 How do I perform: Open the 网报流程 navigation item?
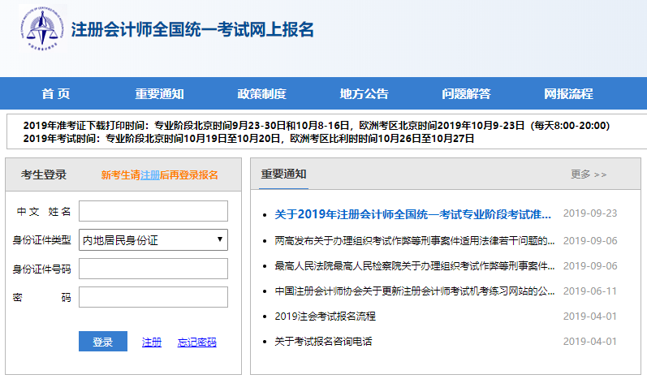pyautogui.click(x=568, y=93)
